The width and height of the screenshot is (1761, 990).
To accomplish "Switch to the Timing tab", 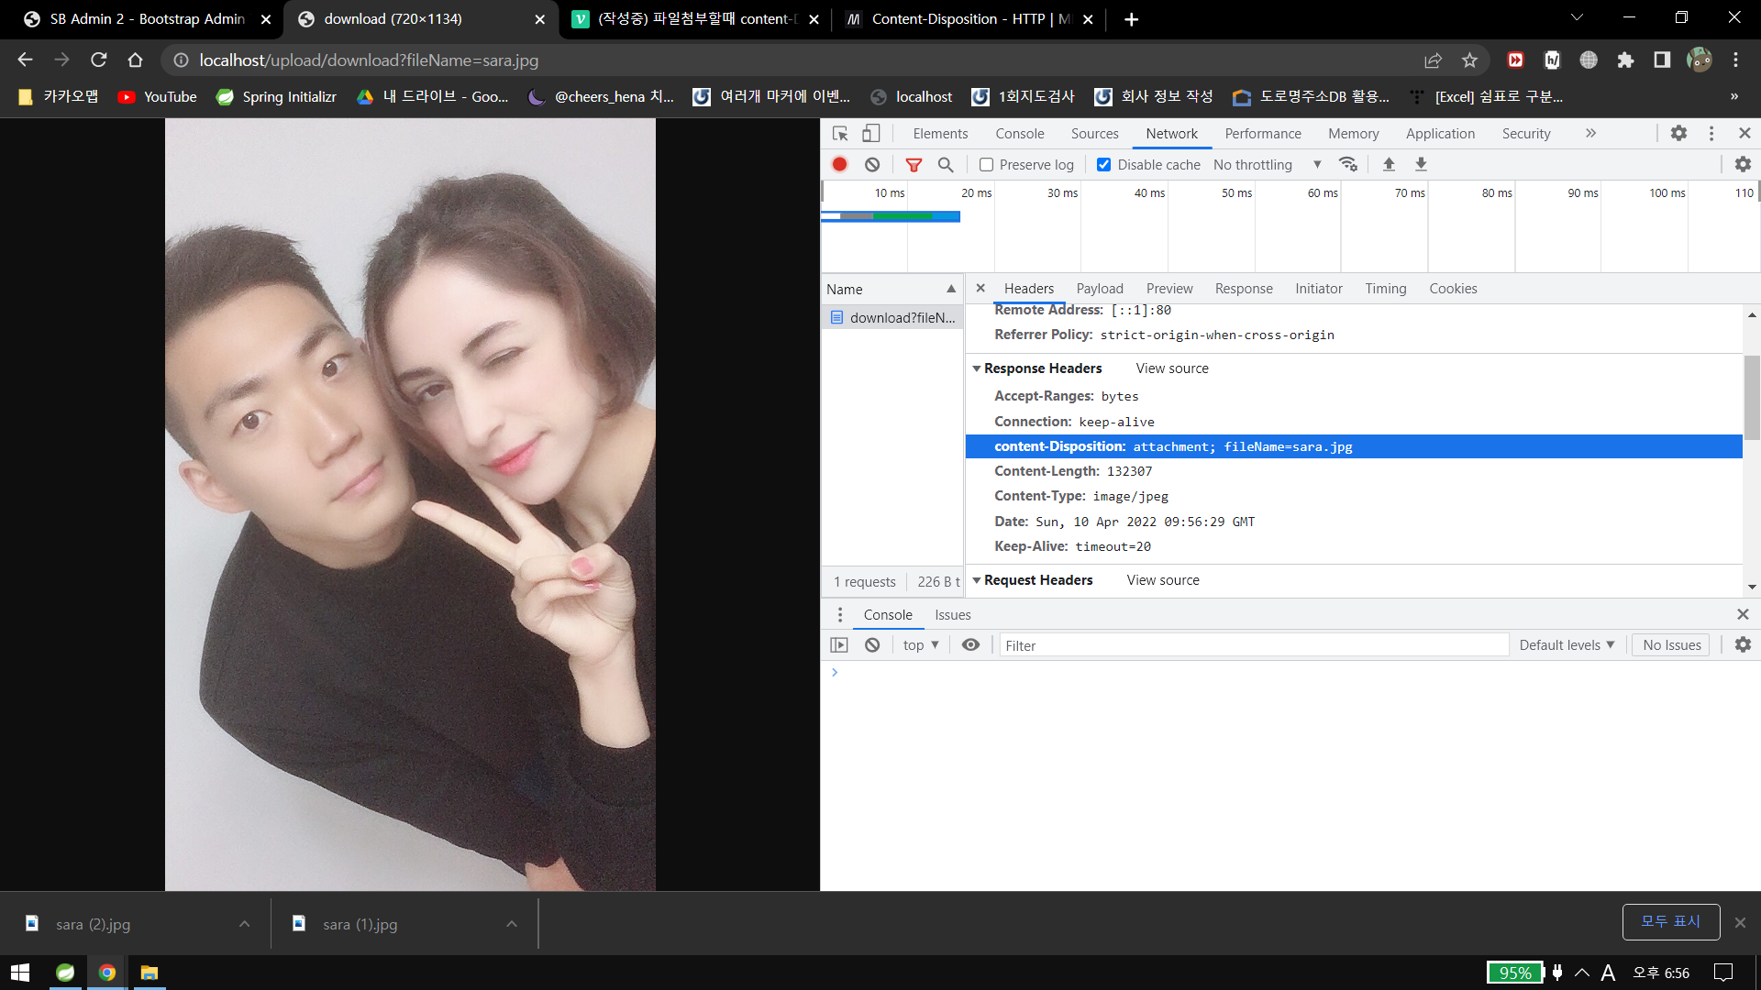I will point(1385,289).
